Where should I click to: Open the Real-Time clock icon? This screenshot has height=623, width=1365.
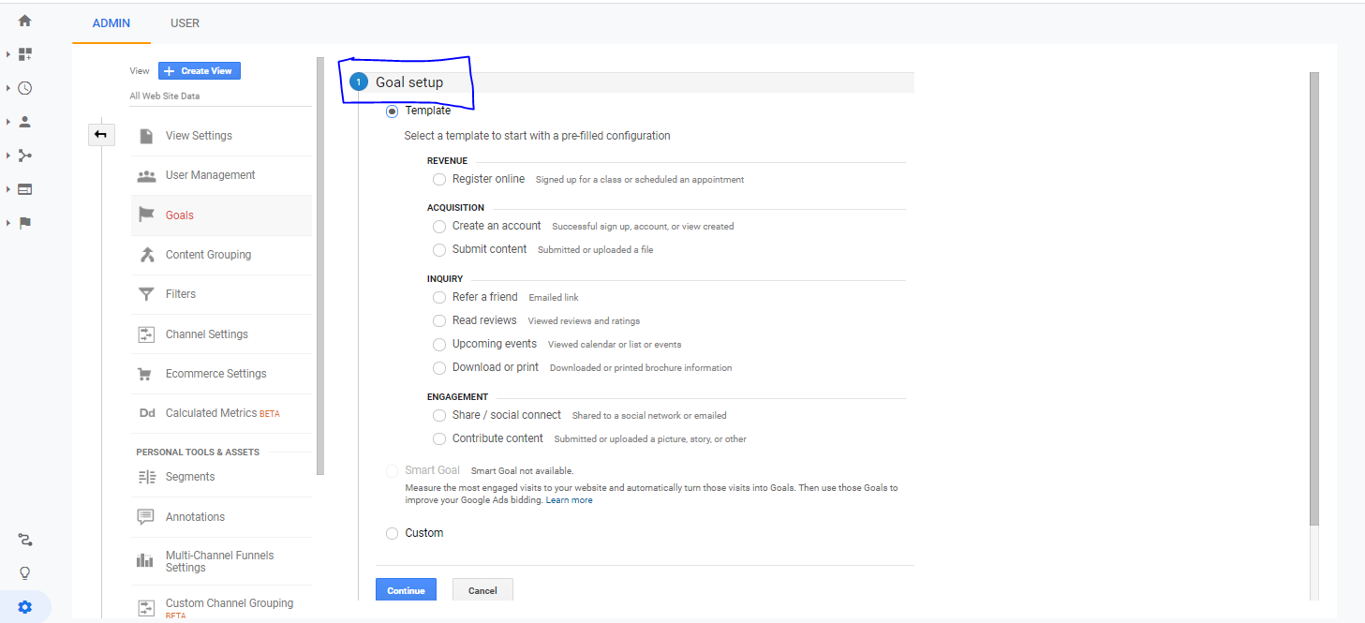pos(25,87)
